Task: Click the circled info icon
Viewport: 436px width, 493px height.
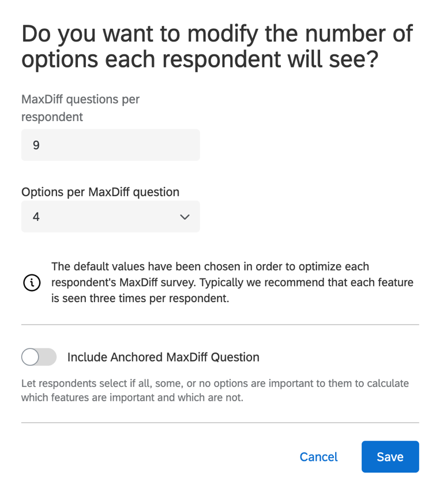Action: 32,283
